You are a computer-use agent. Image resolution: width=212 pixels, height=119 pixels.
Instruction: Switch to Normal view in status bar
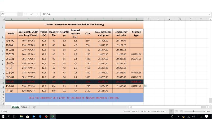pos(171,111)
